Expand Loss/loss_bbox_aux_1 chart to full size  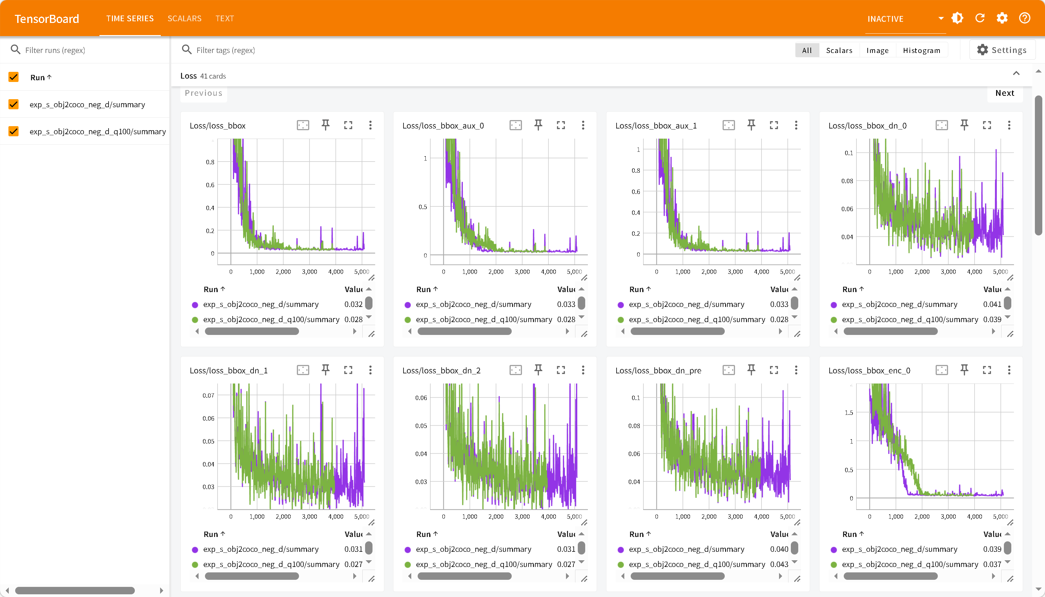pyautogui.click(x=774, y=125)
